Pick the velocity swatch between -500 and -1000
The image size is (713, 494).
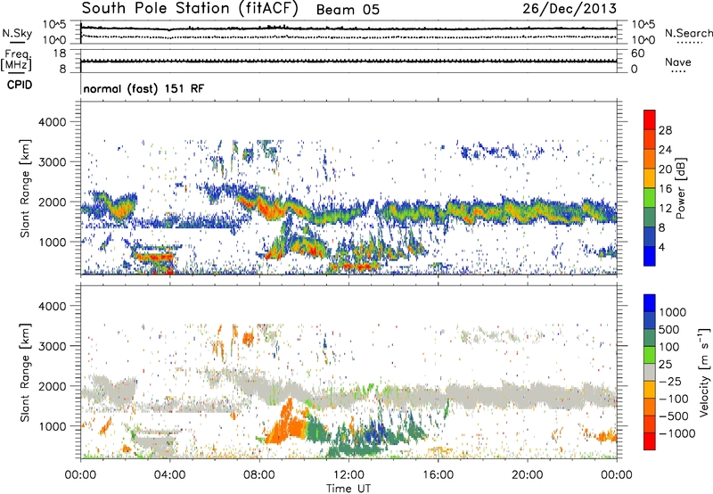[650, 424]
